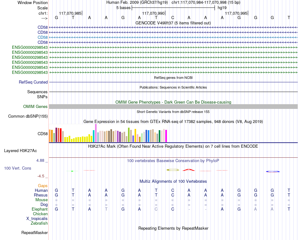
Task: Click the light-blue CD58 transcript label
Action: 43,37
